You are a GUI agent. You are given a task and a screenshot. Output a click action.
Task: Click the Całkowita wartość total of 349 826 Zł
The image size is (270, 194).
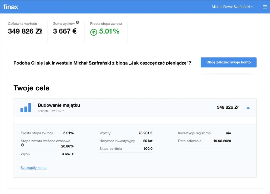click(x=25, y=31)
